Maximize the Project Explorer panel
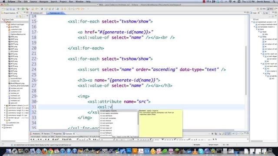 click(27, 13)
